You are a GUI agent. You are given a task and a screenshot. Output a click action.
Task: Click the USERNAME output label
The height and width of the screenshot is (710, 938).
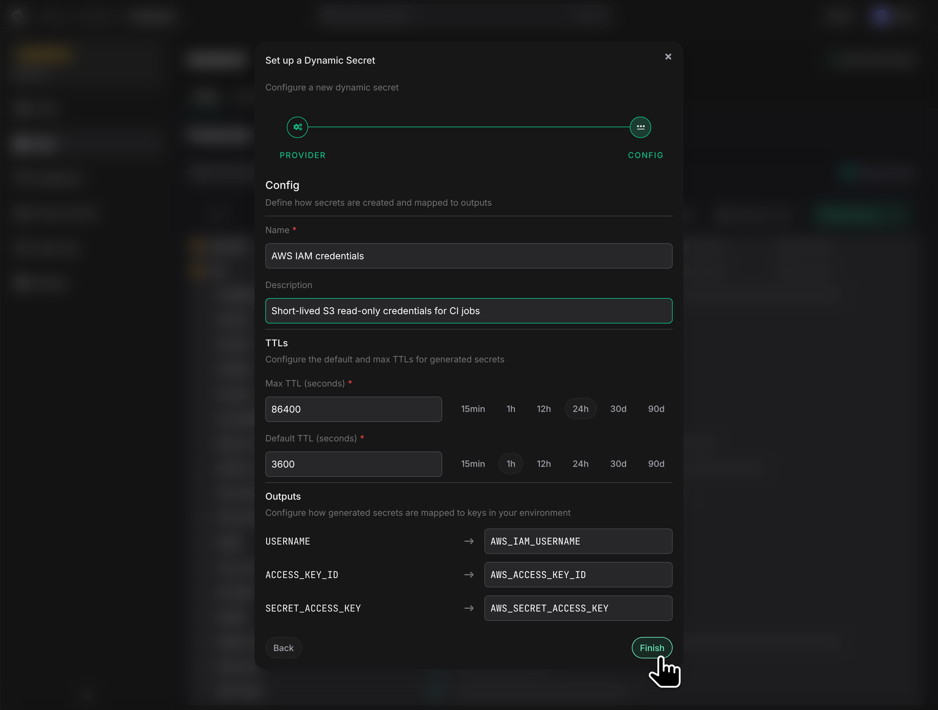pyautogui.click(x=287, y=541)
